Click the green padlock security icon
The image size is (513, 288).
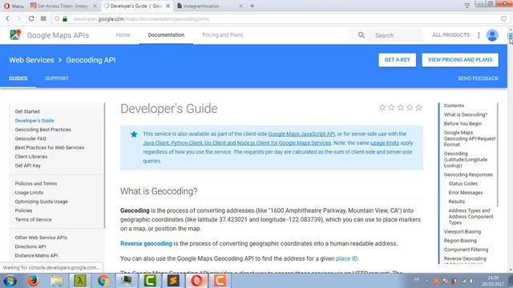[x=65, y=19]
